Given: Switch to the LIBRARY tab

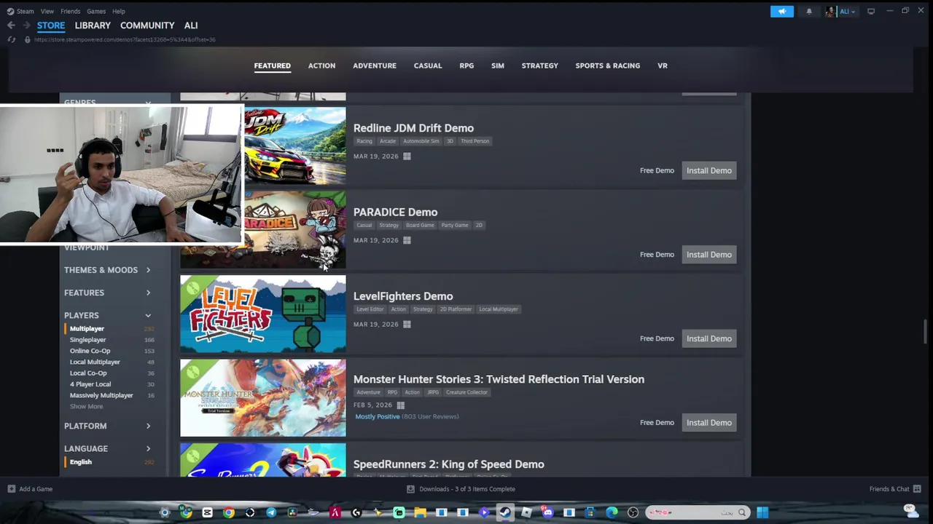Looking at the screenshot, I should pyautogui.click(x=93, y=25).
